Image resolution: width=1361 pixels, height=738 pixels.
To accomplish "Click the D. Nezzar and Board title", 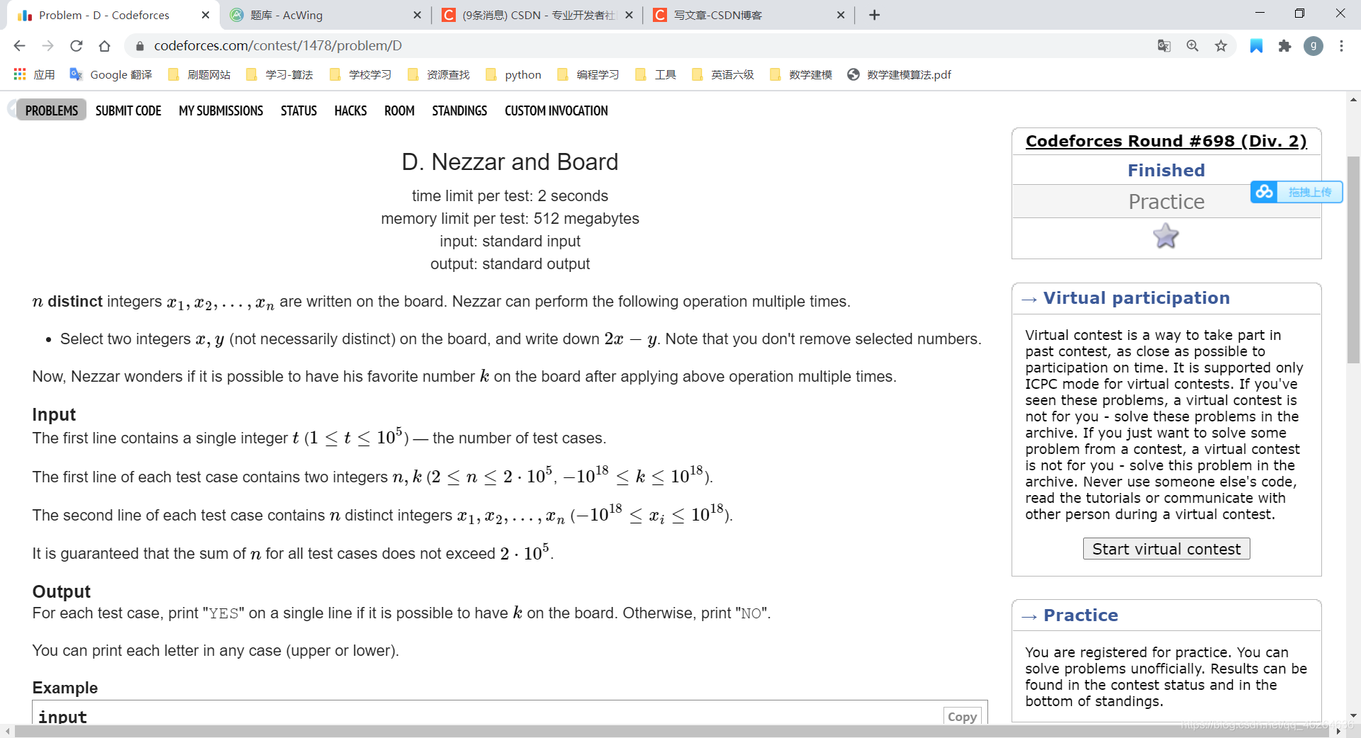I will point(510,162).
